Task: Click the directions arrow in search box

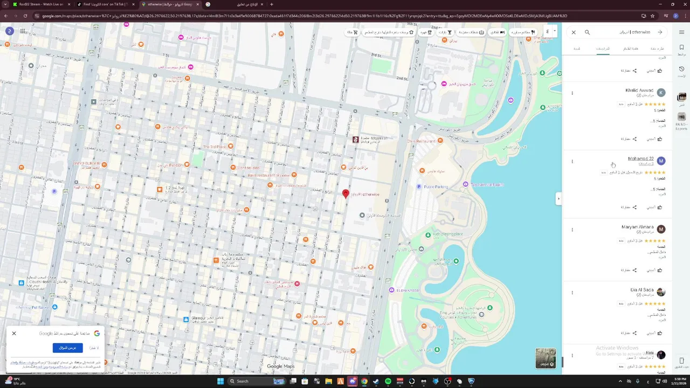Action: (x=660, y=32)
